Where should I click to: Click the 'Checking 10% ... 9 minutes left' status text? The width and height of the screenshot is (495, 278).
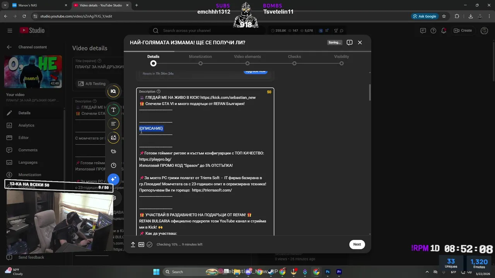[x=179, y=244]
